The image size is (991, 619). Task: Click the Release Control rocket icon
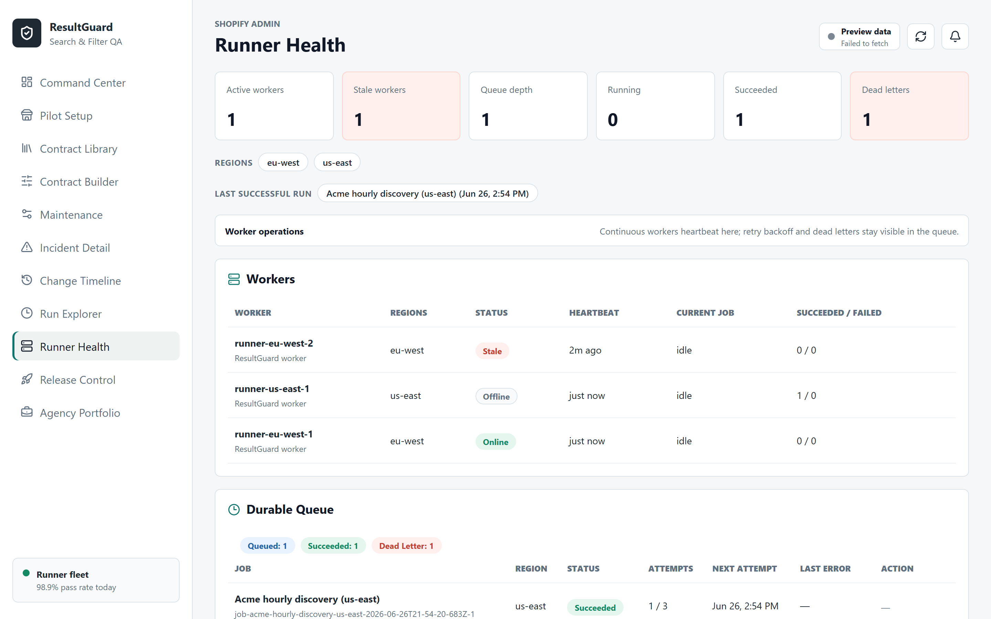click(x=26, y=379)
